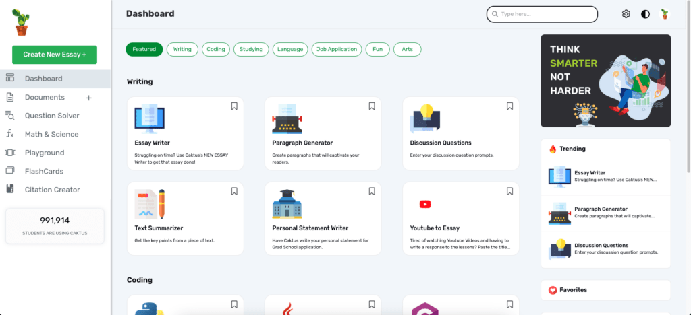Viewport: 691px width, 315px height.
Task: Click the Personal Statement Writer icon
Action: click(287, 203)
